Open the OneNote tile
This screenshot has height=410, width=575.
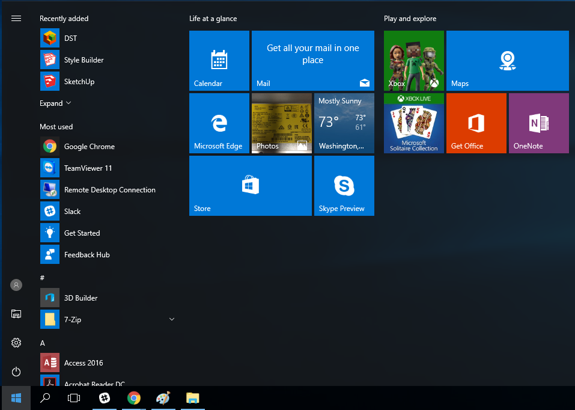[539, 123]
